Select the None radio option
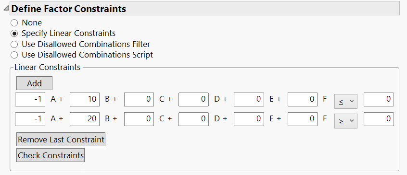Screen dimensions: 407x175 click(x=14, y=23)
